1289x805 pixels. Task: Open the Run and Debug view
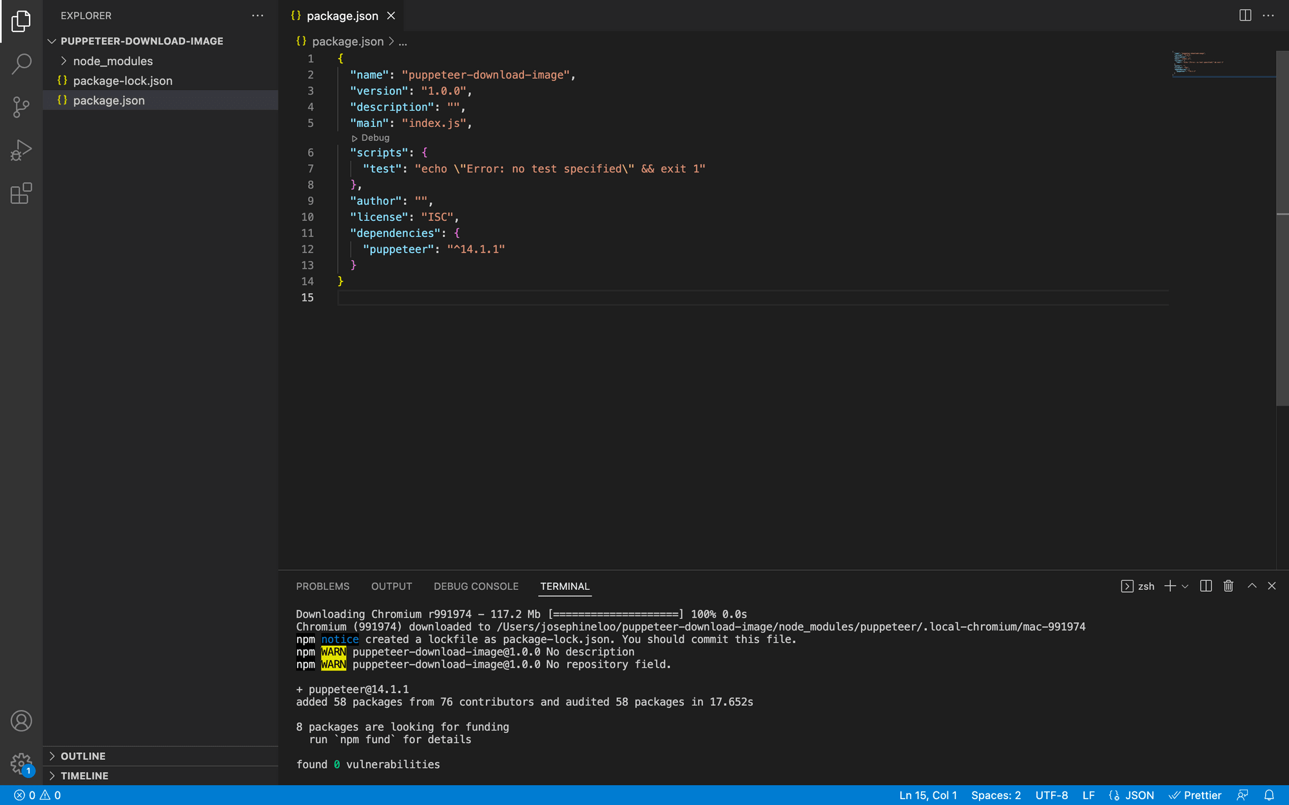(x=21, y=150)
